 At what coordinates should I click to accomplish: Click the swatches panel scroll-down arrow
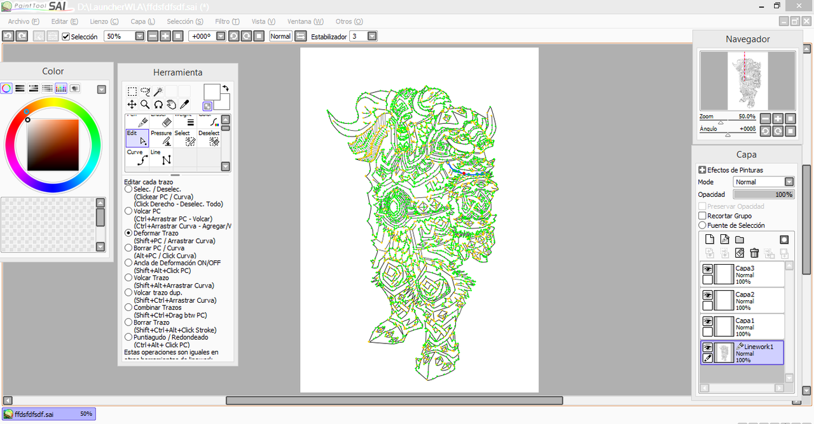(100, 247)
